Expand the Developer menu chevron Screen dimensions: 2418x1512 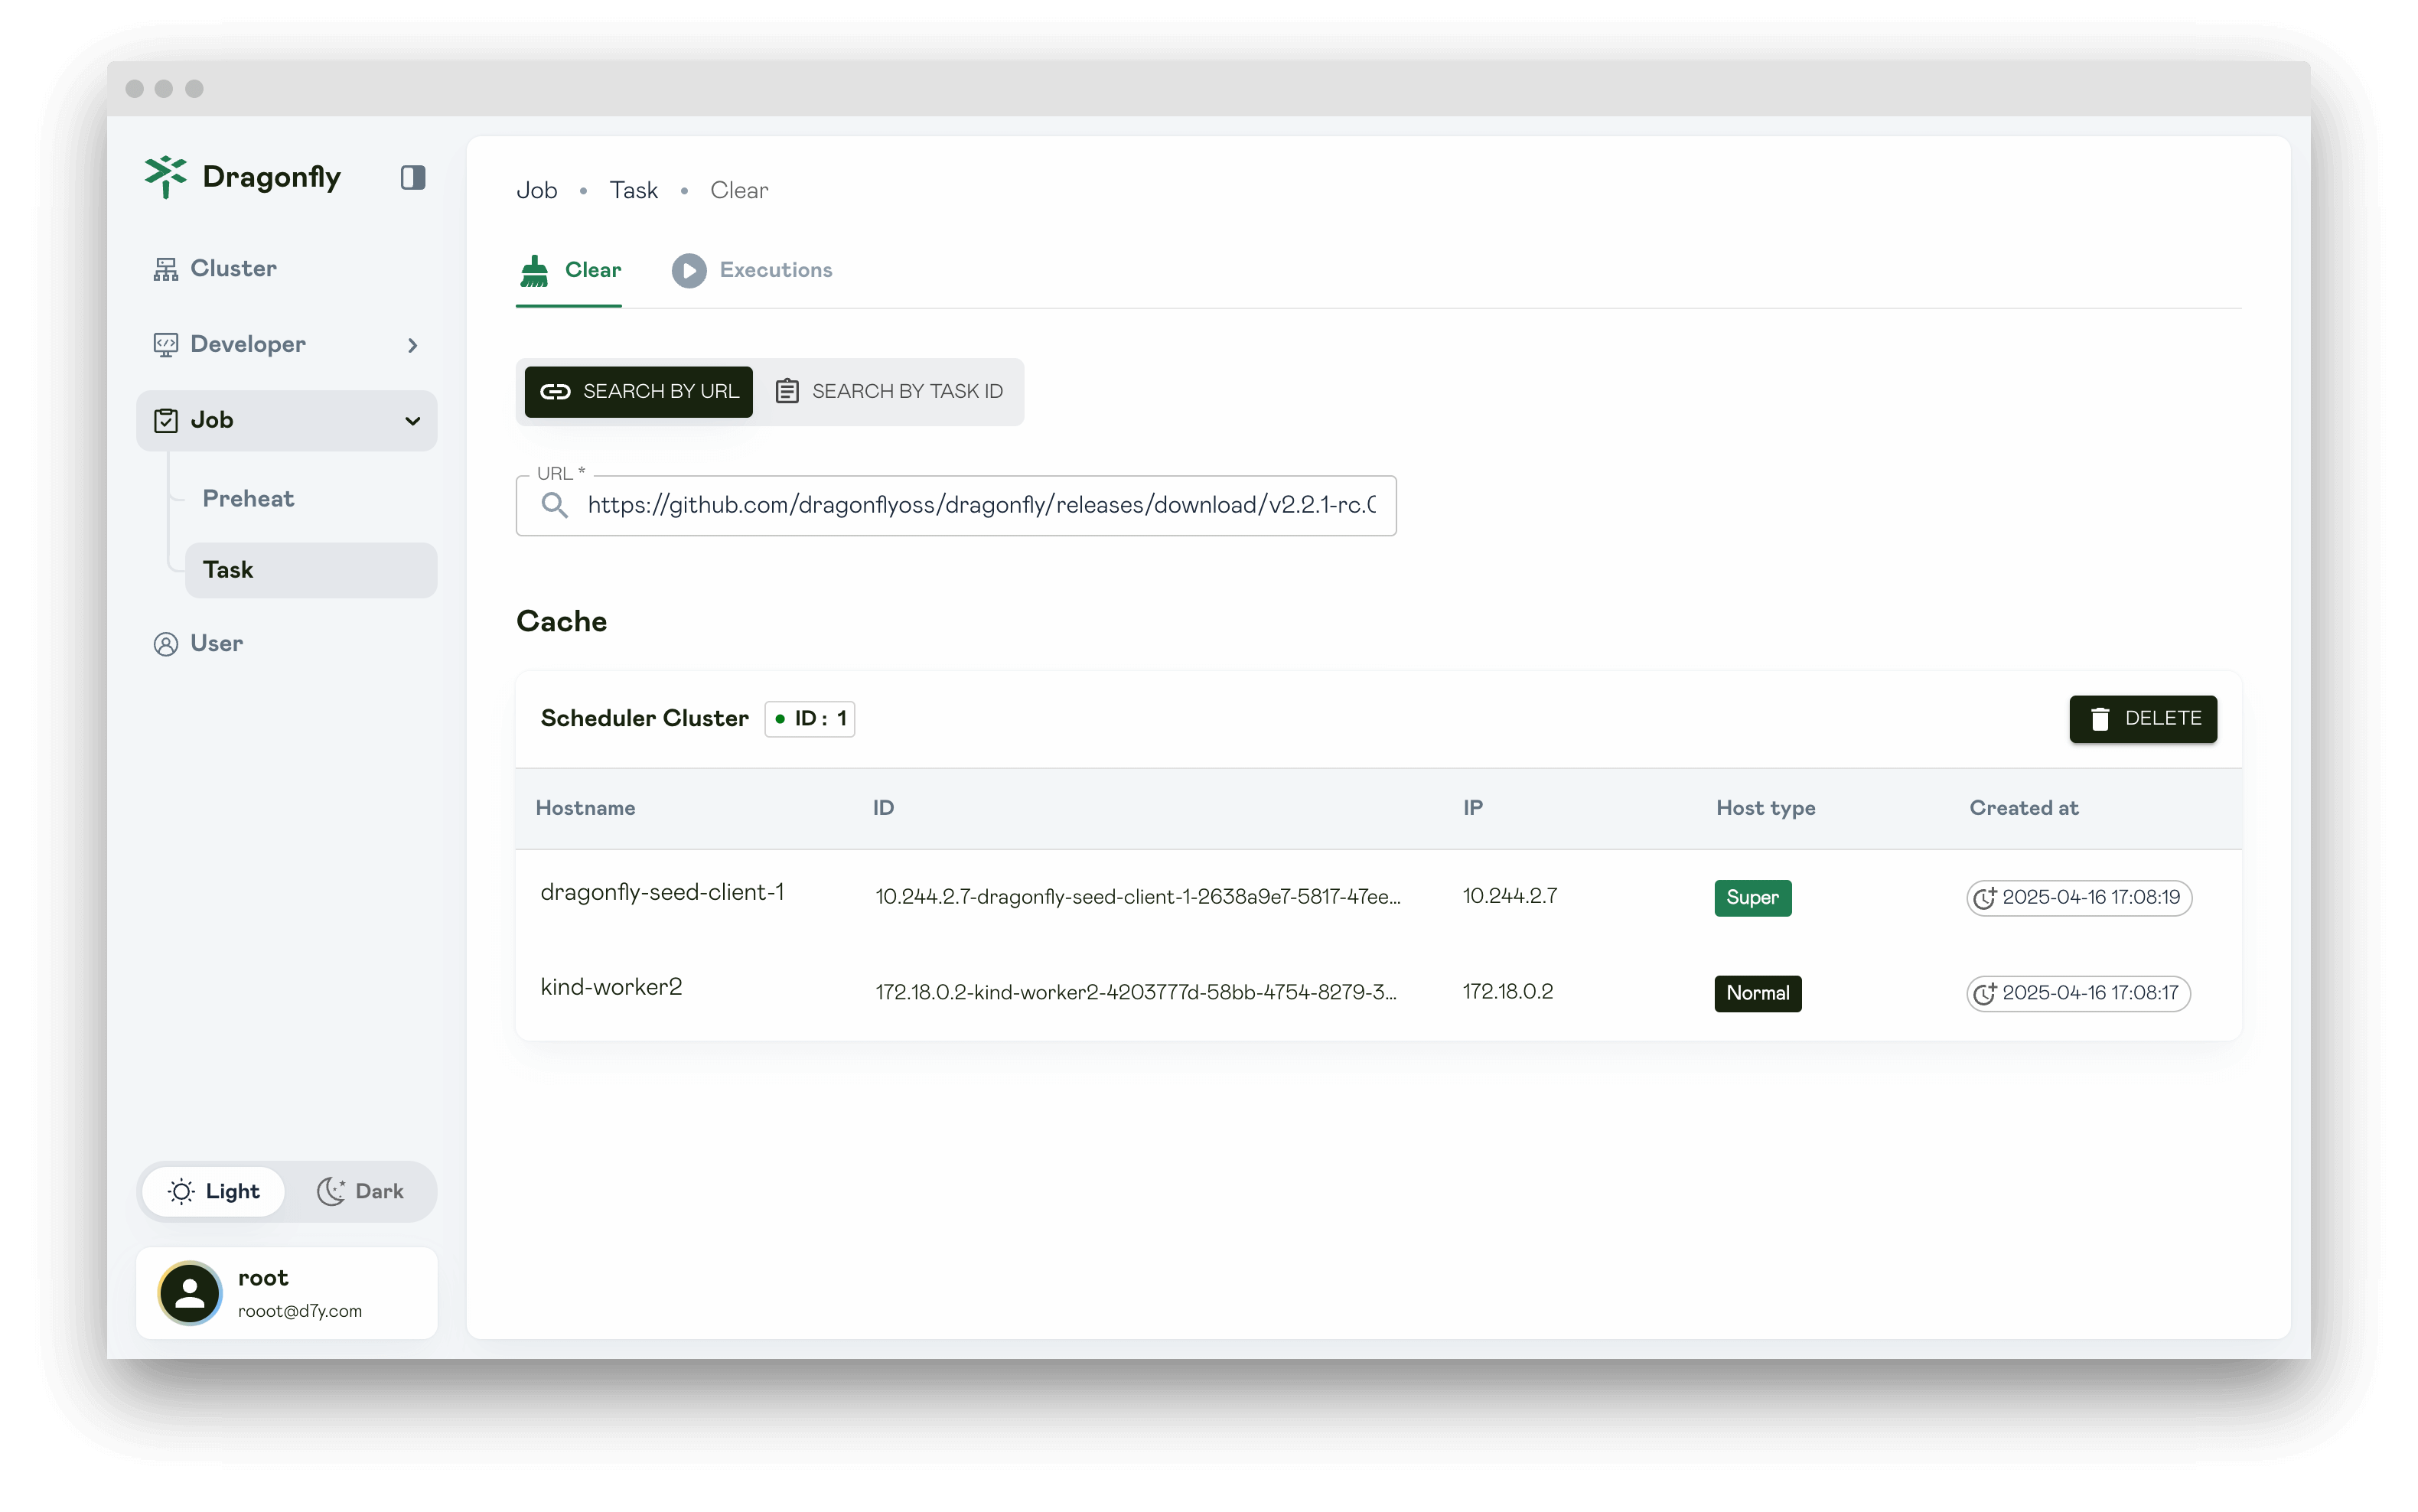coord(413,346)
